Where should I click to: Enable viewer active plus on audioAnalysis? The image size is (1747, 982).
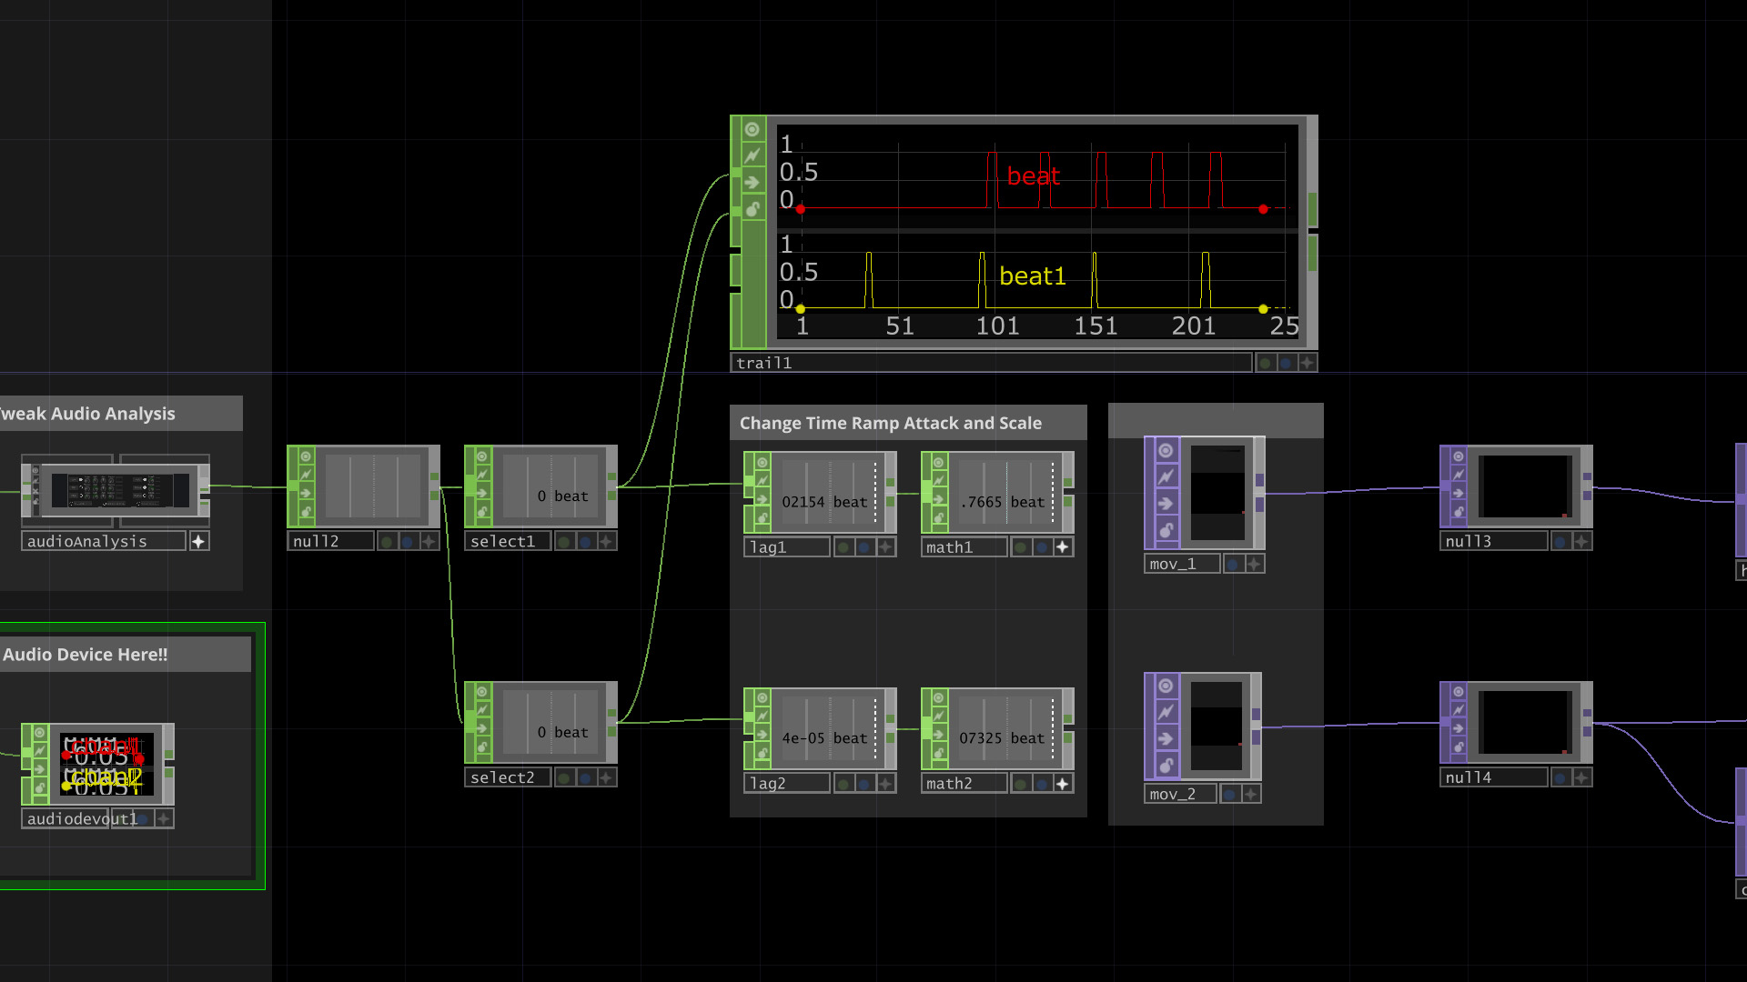pos(198,541)
